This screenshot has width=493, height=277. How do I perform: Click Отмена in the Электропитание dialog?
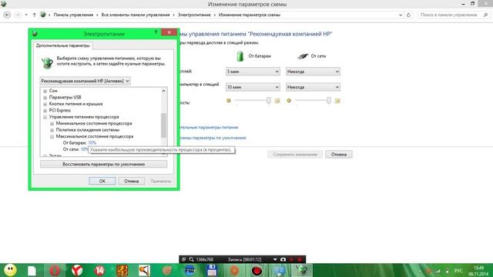tap(132, 182)
